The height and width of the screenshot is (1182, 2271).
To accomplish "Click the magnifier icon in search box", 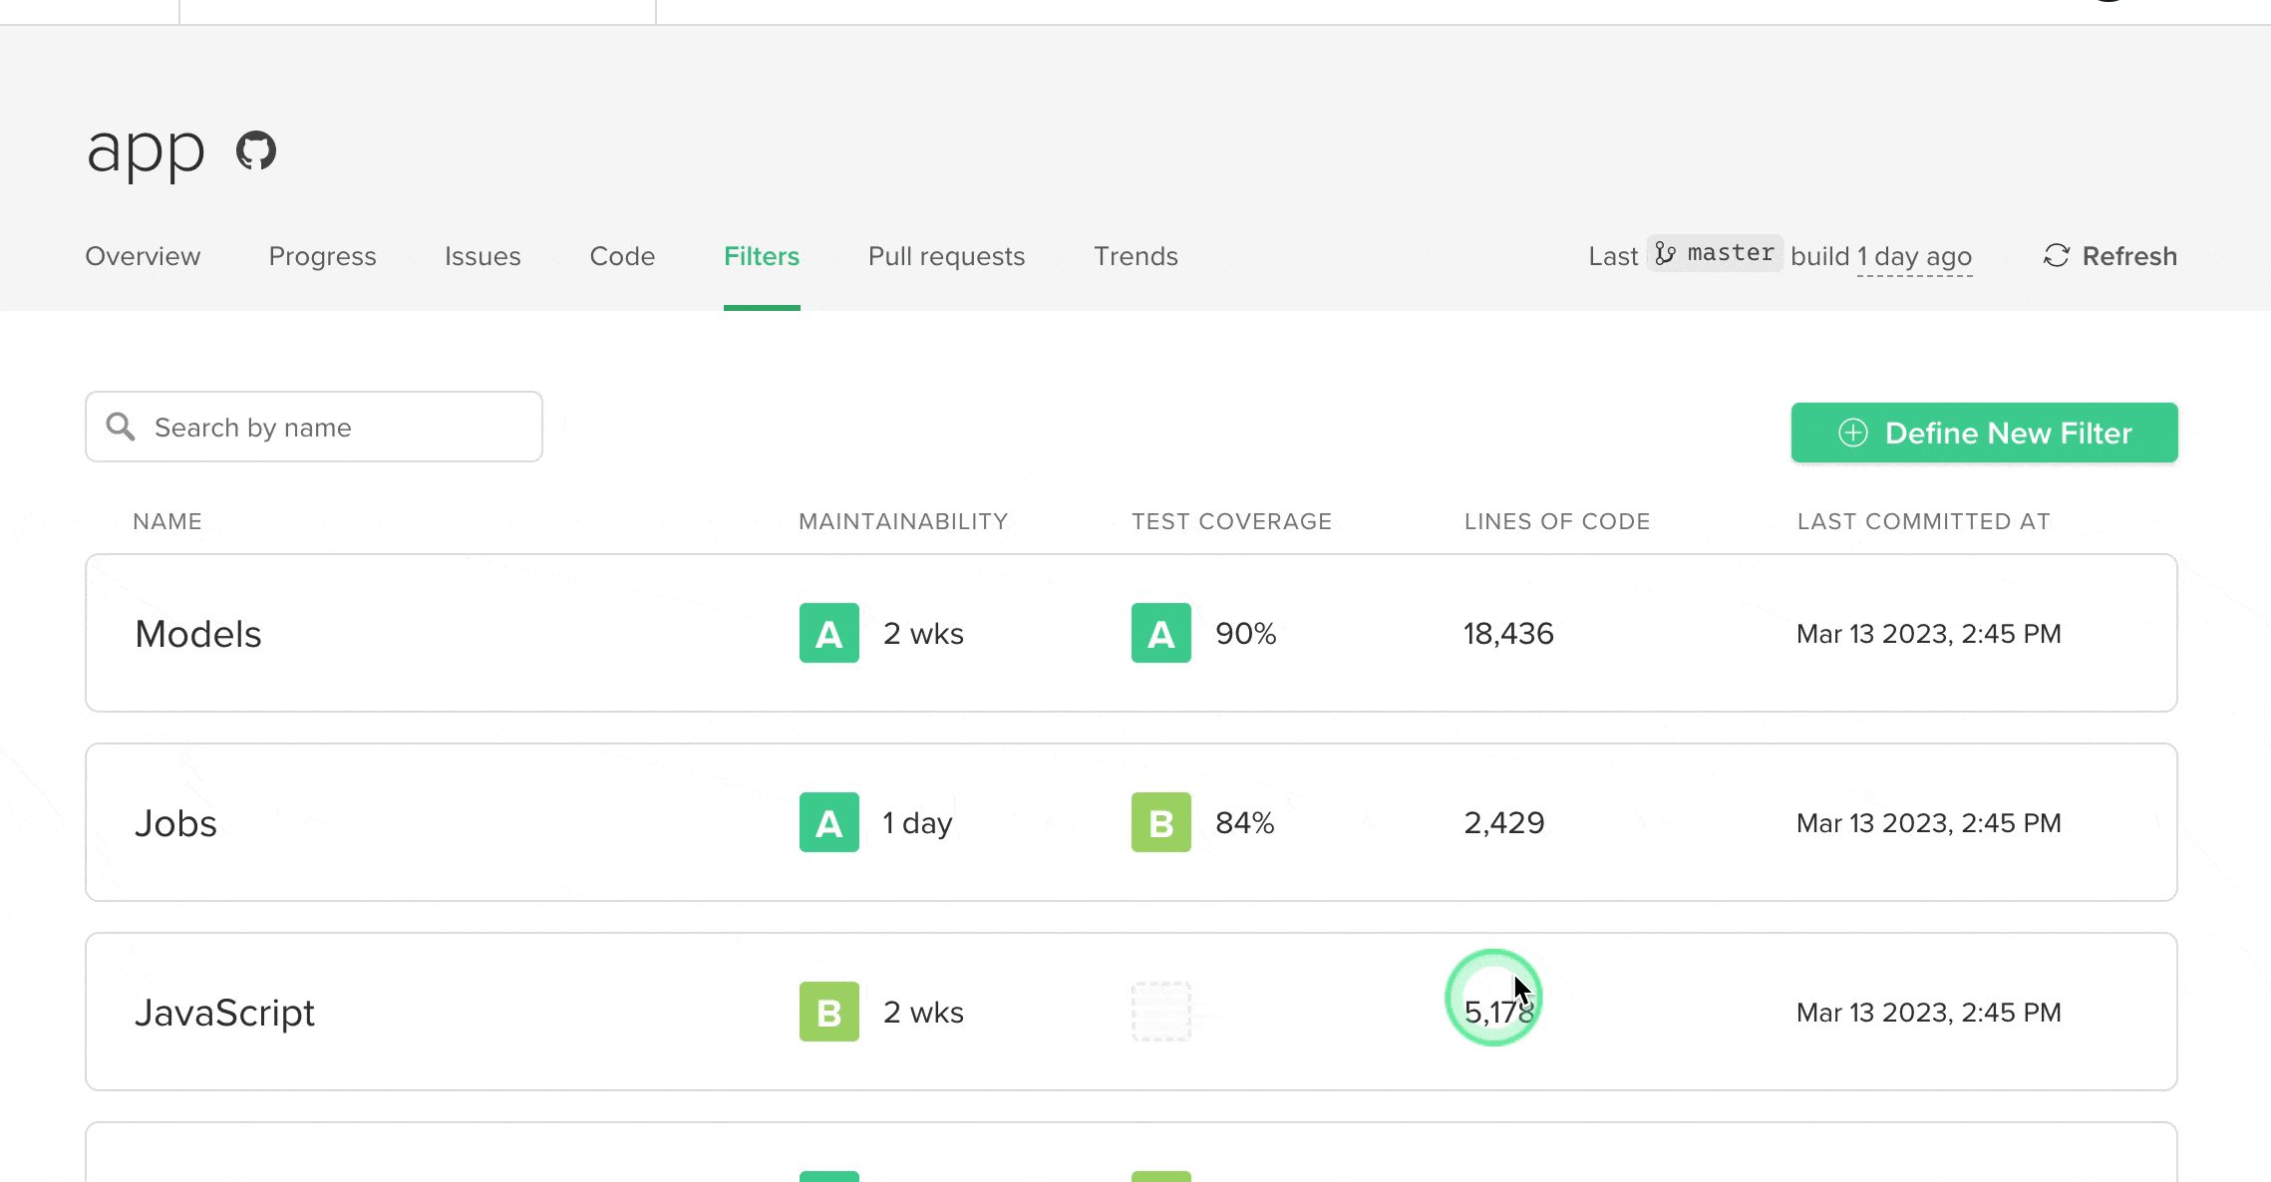I will pos(121,427).
